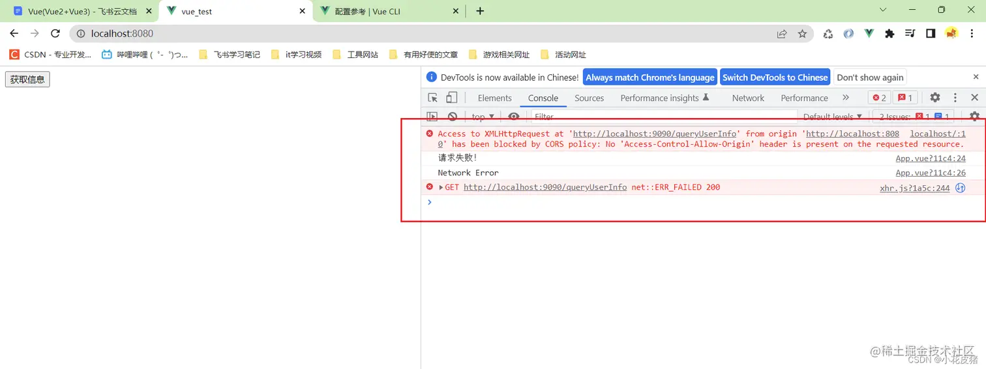Click the 'Don't show again' button
This screenshot has width=986, height=369.
pos(870,77)
